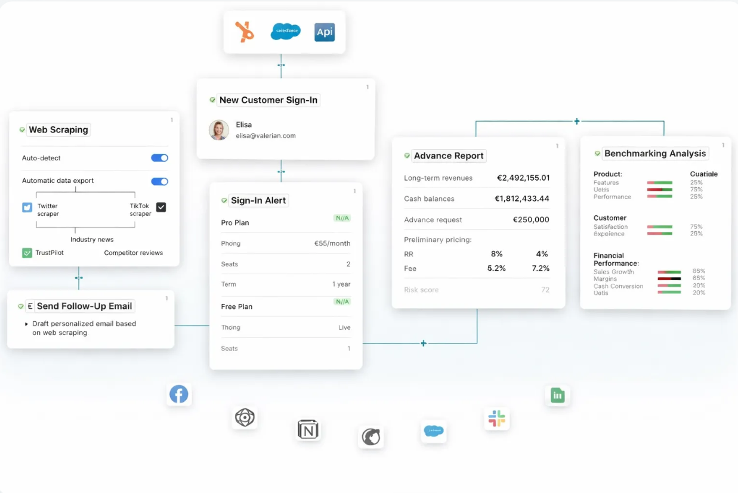This screenshot has height=493, width=738.
Task: Click the Thong status Live
Action: click(x=345, y=327)
